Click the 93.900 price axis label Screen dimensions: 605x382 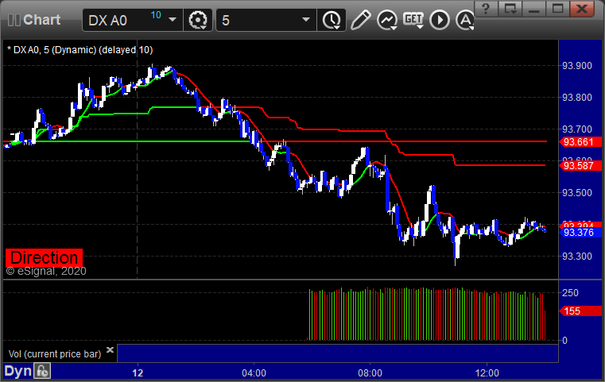577,66
